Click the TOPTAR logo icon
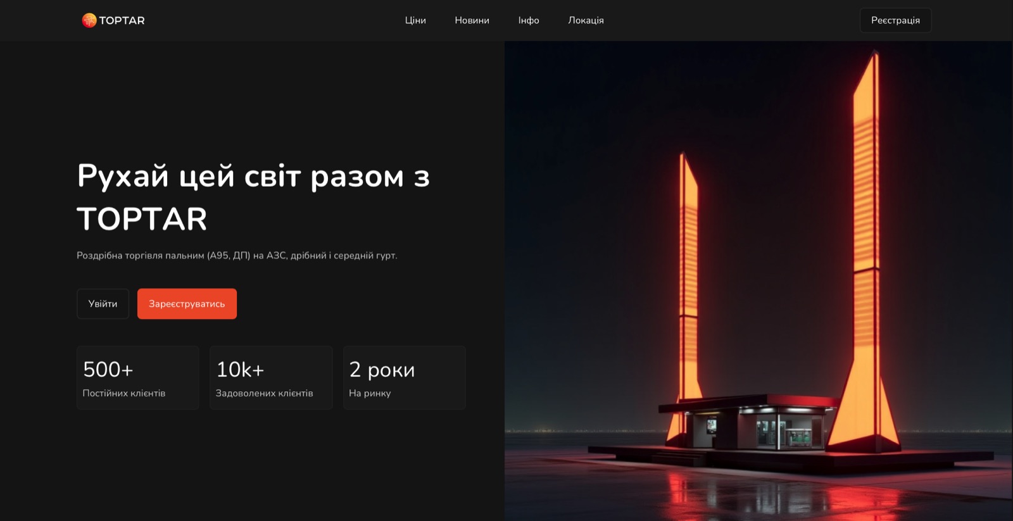 click(x=89, y=20)
